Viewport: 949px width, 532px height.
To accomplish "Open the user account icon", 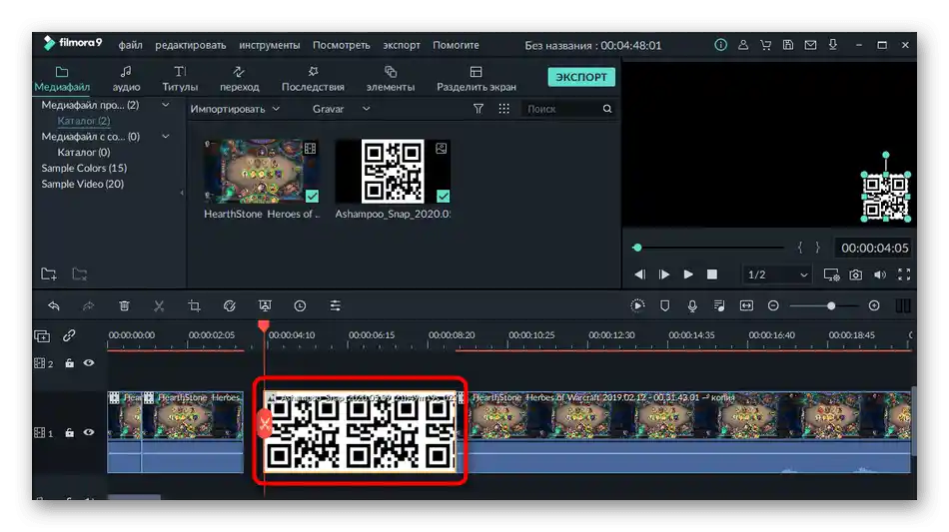I will pos(743,45).
